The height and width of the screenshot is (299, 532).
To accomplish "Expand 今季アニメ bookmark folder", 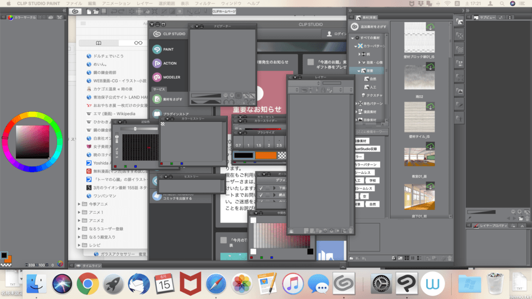I will click(x=79, y=204).
